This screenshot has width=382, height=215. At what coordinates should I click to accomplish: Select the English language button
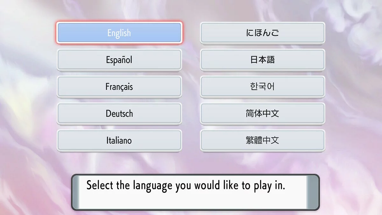[x=119, y=33]
